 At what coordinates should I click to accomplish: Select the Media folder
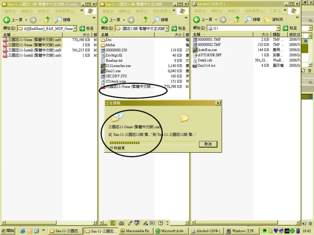(108, 45)
